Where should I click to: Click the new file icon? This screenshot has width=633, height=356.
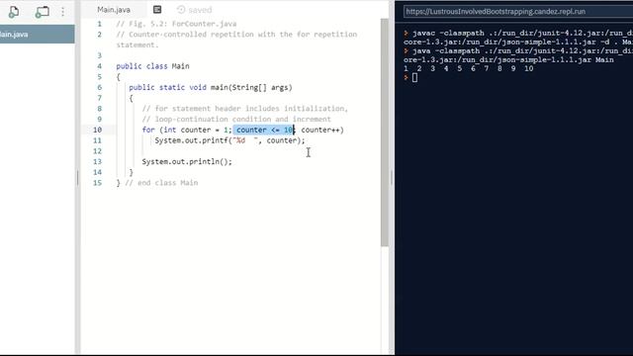point(14,12)
